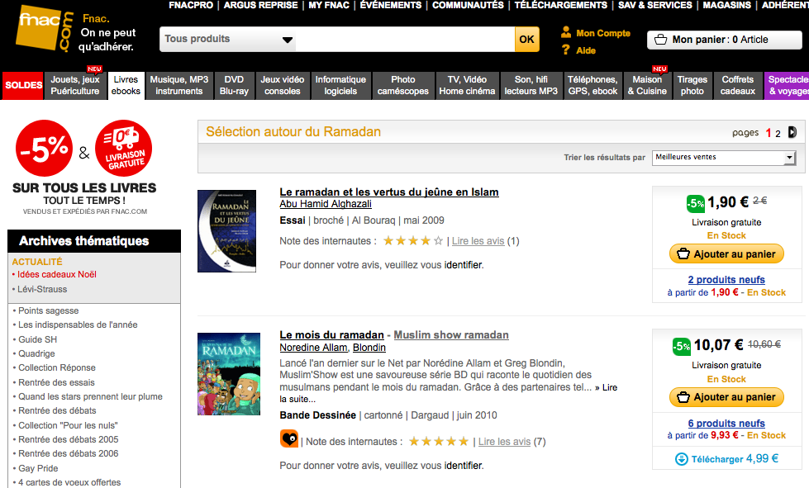This screenshot has height=488, width=809.
Task: Click the search text field
Action: point(405,39)
